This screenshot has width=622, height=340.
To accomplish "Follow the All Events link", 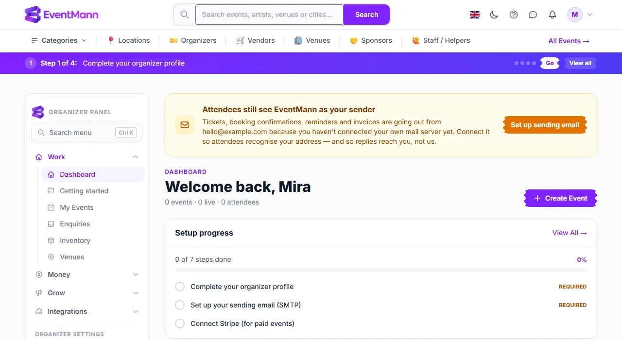I will click(x=569, y=41).
